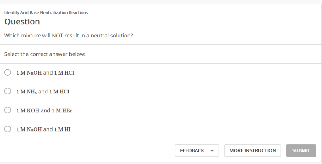
Task: Select the NaOH and HCl radio button
Action: coord(8,72)
